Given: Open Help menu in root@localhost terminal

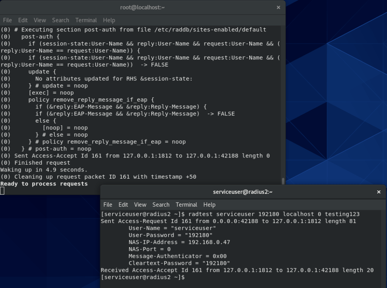Looking at the screenshot, I should [x=109, y=20].
